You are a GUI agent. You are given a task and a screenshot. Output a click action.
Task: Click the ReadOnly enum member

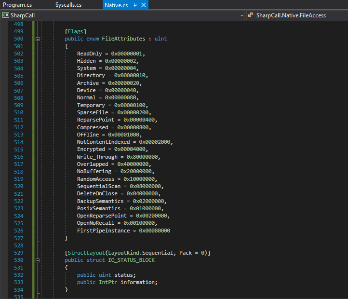(x=90, y=54)
